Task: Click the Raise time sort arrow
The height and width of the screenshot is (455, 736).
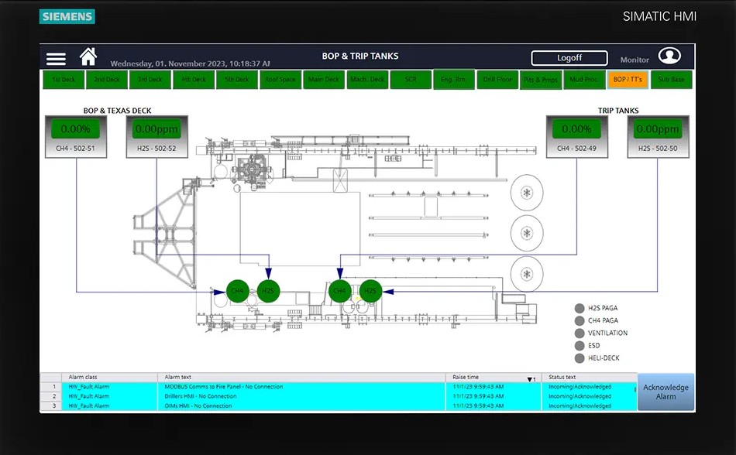Action: click(531, 378)
